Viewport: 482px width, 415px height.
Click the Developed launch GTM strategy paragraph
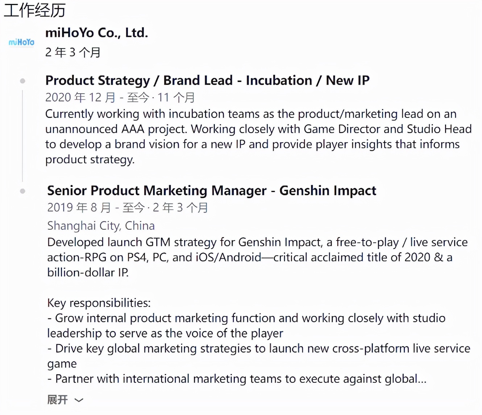(257, 257)
